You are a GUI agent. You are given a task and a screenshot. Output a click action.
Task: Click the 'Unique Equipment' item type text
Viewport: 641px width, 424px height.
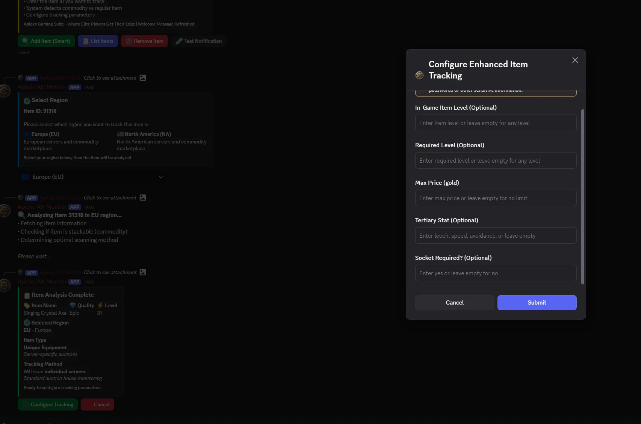point(45,347)
